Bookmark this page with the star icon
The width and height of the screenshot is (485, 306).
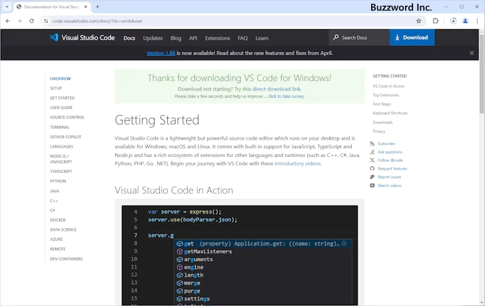(418, 21)
